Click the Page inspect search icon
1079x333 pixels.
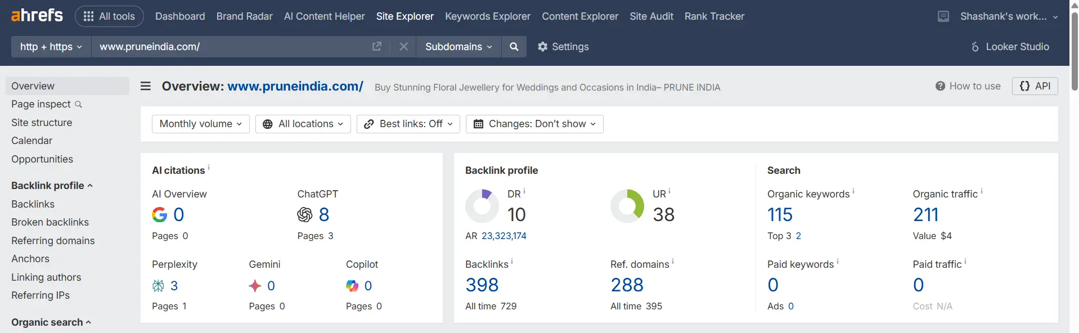click(78, 105)
